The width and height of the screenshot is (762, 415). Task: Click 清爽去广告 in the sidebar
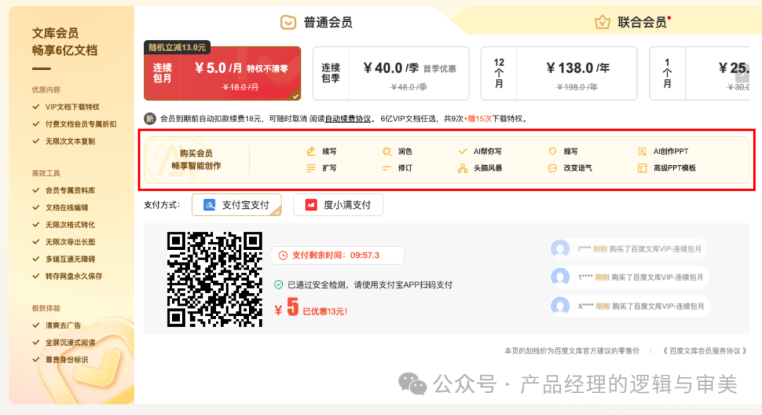(x=64, y=325)
